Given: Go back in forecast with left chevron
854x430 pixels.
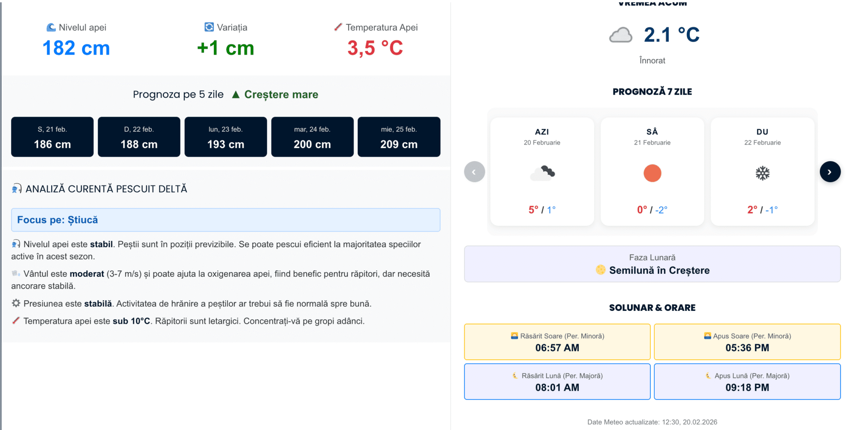Looking at the screenshot, I should pyautogui.click(x=474, y=171).
